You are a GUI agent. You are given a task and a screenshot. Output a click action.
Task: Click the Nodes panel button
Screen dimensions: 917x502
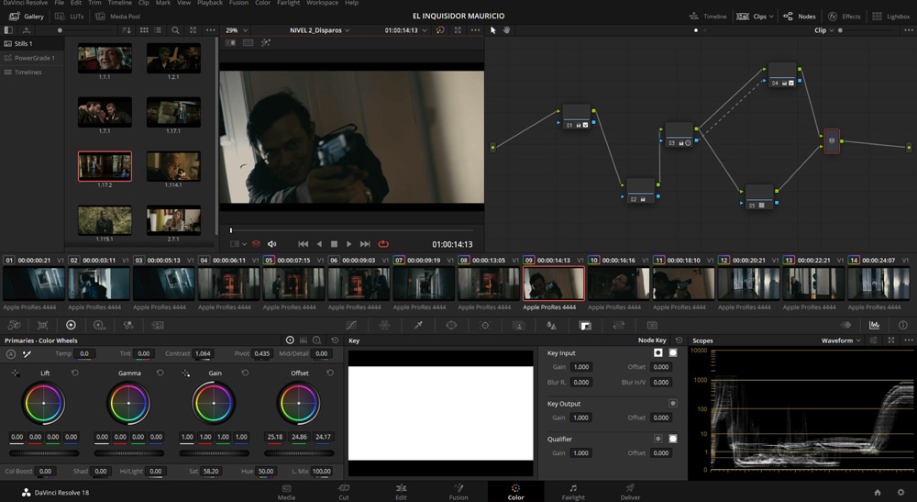(x=800, y=17)
